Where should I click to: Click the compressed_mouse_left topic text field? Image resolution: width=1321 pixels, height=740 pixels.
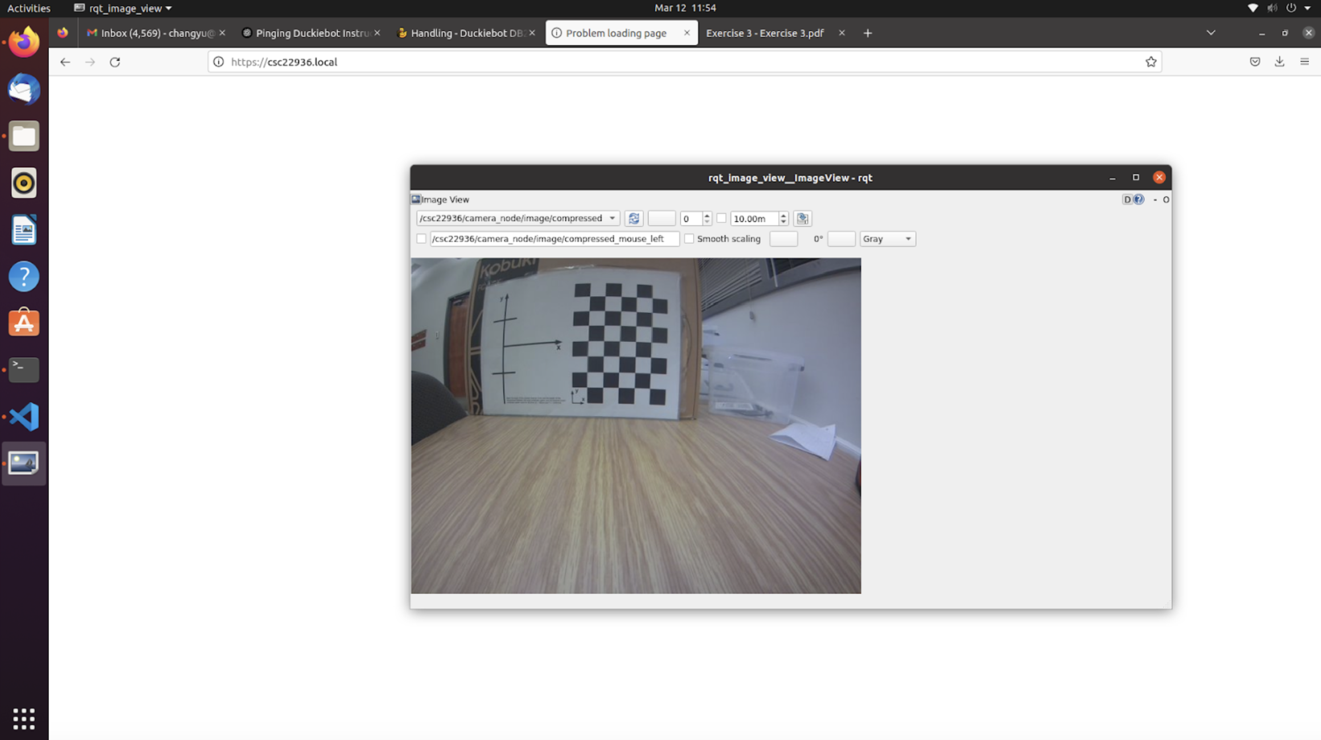553,239
